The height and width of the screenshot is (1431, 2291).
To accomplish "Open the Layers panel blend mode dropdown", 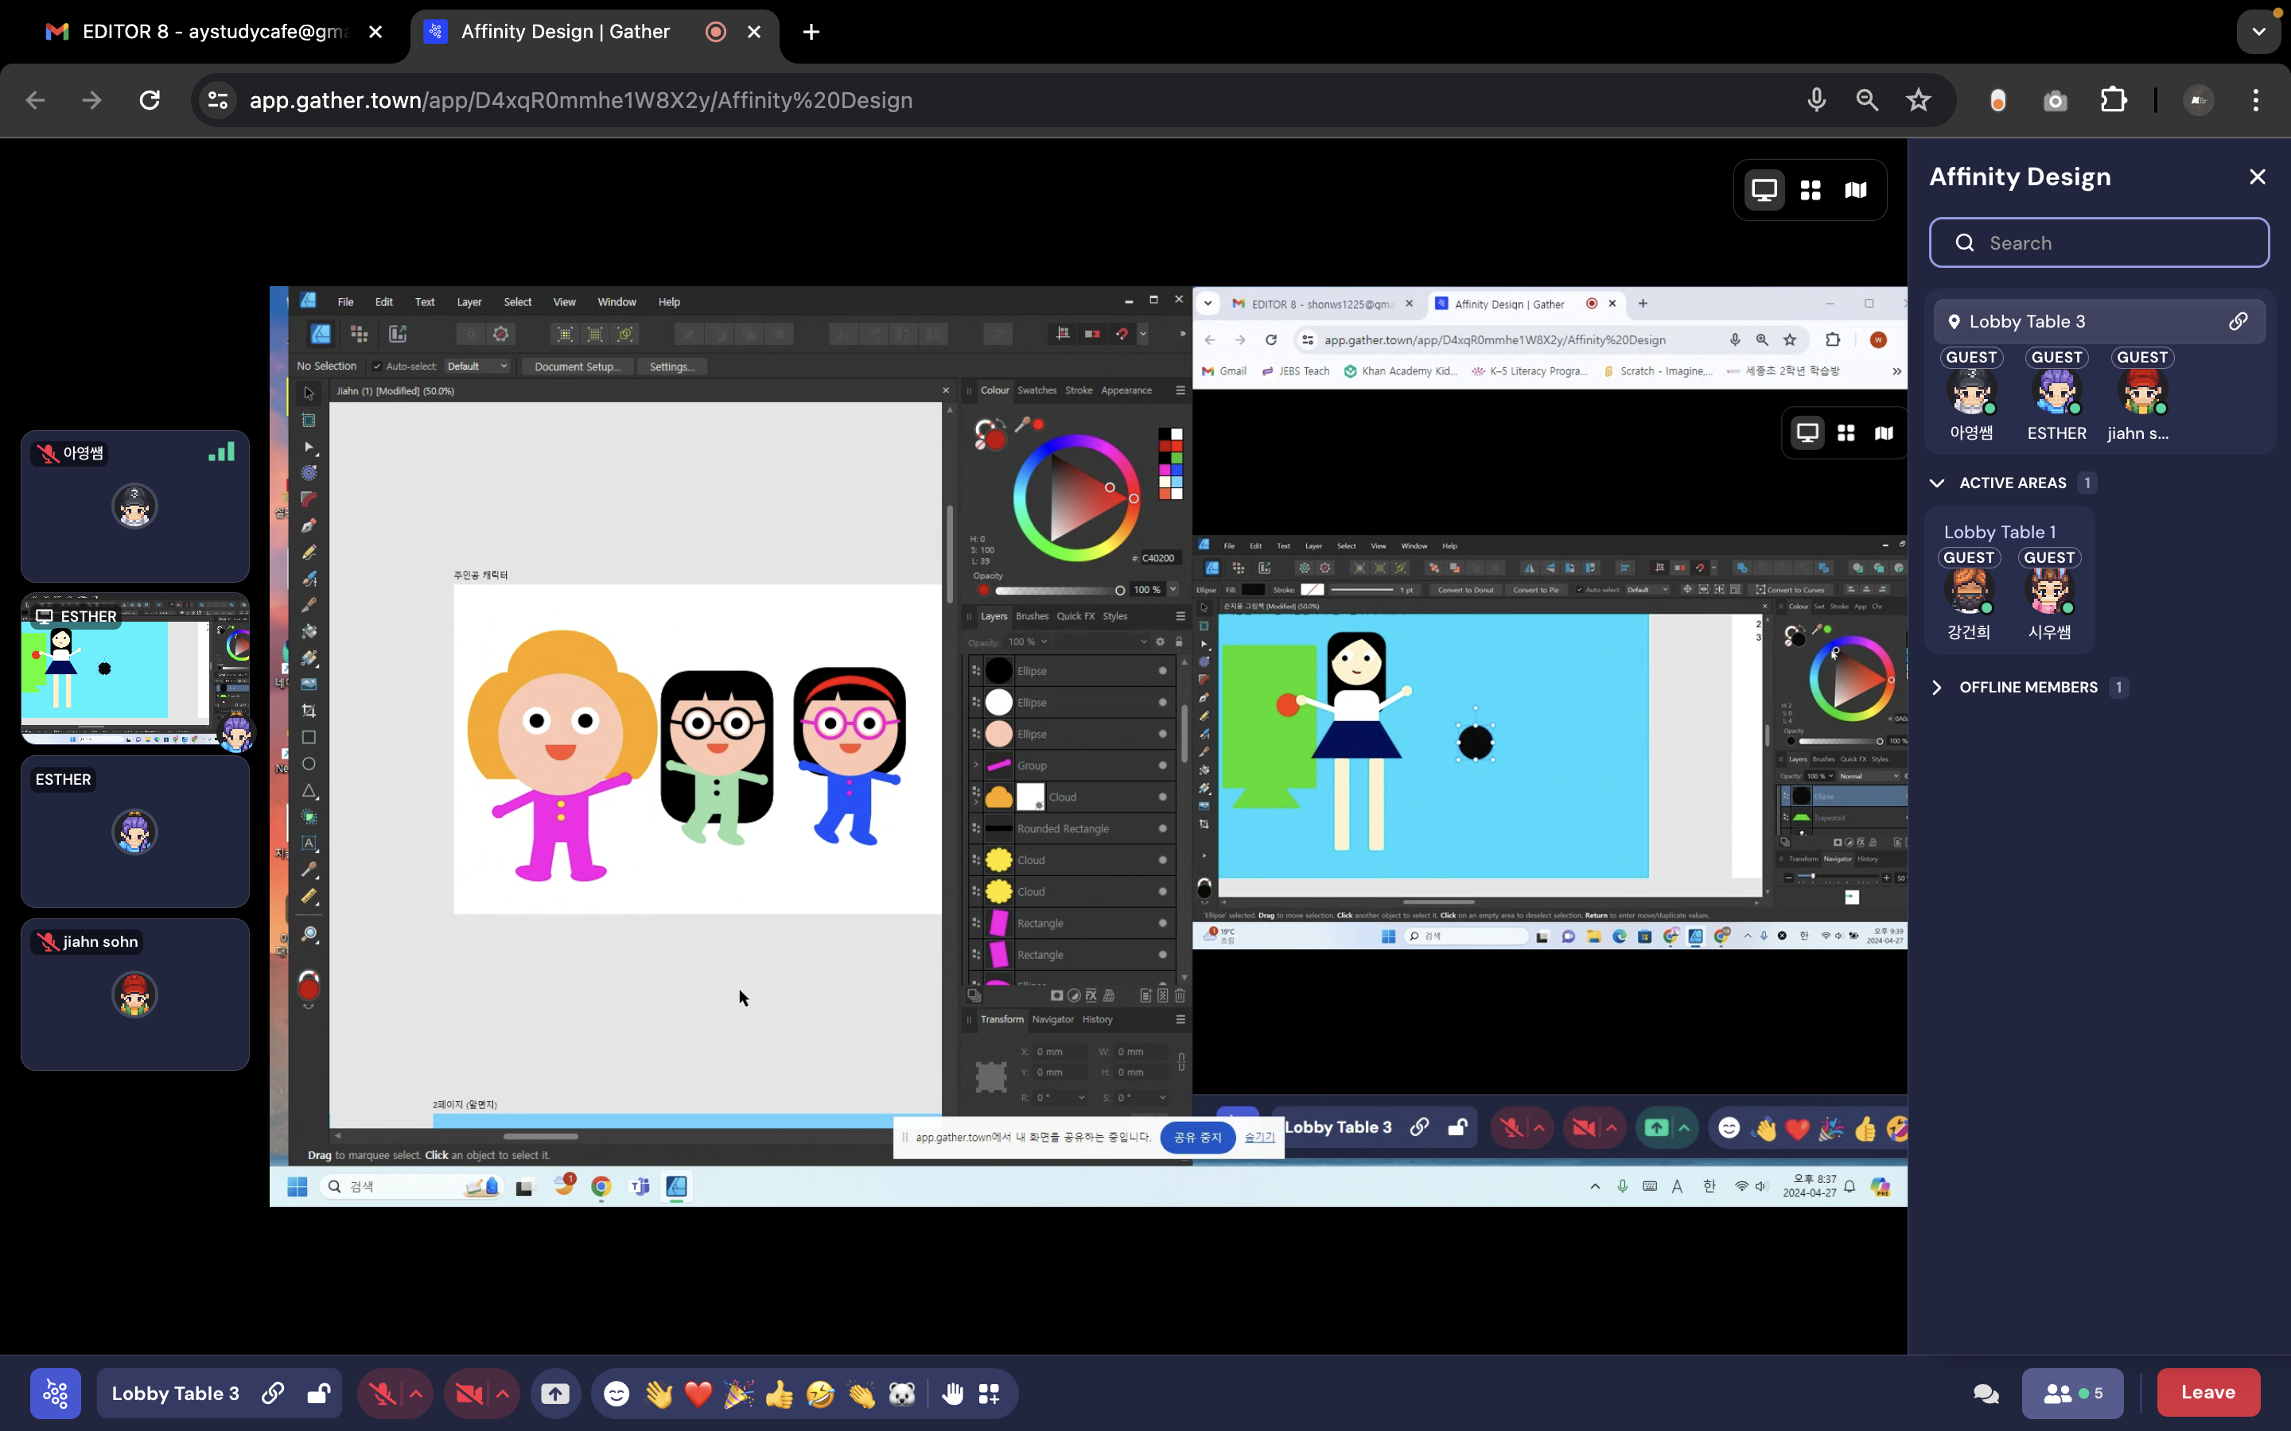I will click(x=1101, y=642).
